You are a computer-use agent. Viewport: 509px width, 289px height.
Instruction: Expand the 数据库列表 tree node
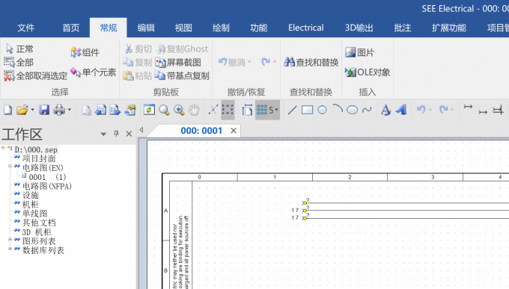pyautogui.click(x=10, y=249)
